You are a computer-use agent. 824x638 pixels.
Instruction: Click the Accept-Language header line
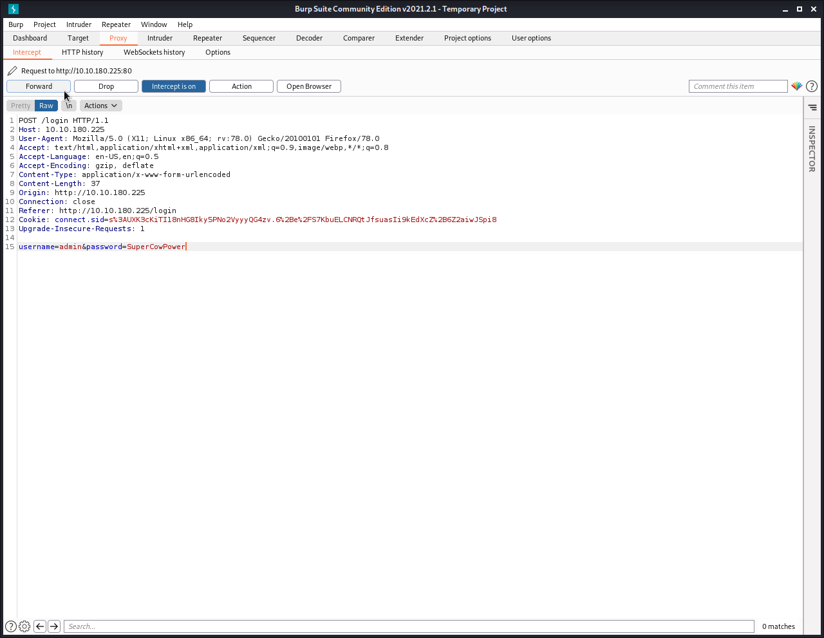coord(88,156)
